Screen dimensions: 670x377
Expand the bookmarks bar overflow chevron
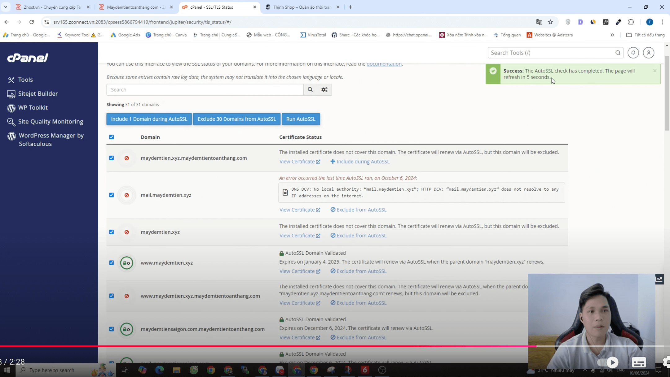click(x=612, y=35)
